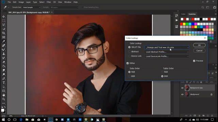
Task: Select the Background copy layer thumbnail
Action: pyautogui.click(x=187, y=88)
